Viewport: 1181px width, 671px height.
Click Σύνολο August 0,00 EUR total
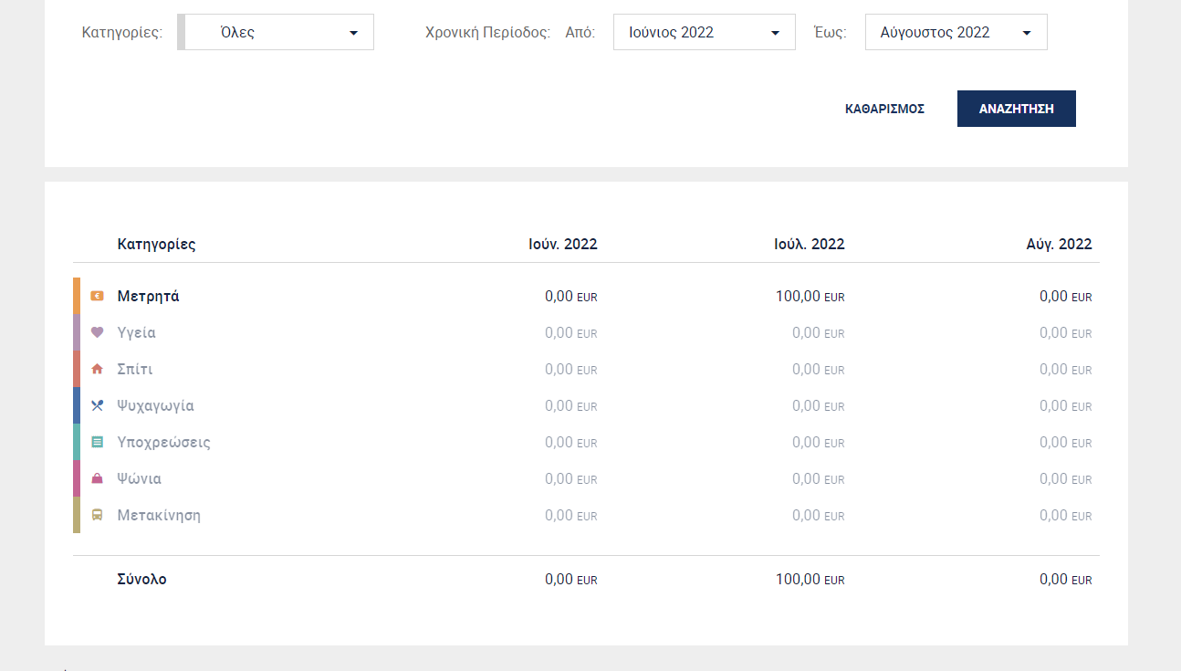(x=1066, y=579)
